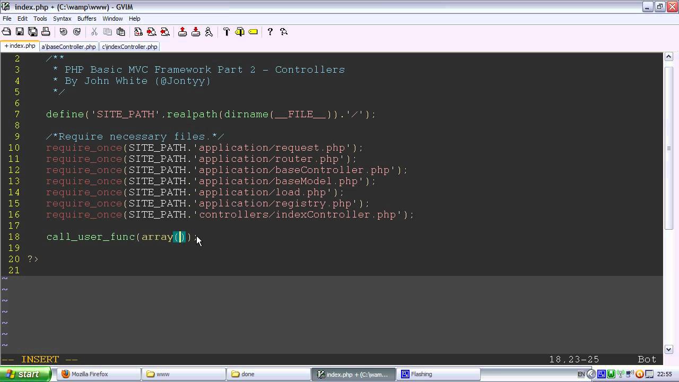The height and width of the screenshot is (382, 679).
Task: Click the 'controllers/indexController.php' require line
Action: 230,215
